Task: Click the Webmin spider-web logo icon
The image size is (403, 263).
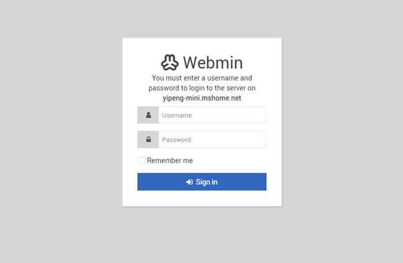Action: tap(170, 63)
